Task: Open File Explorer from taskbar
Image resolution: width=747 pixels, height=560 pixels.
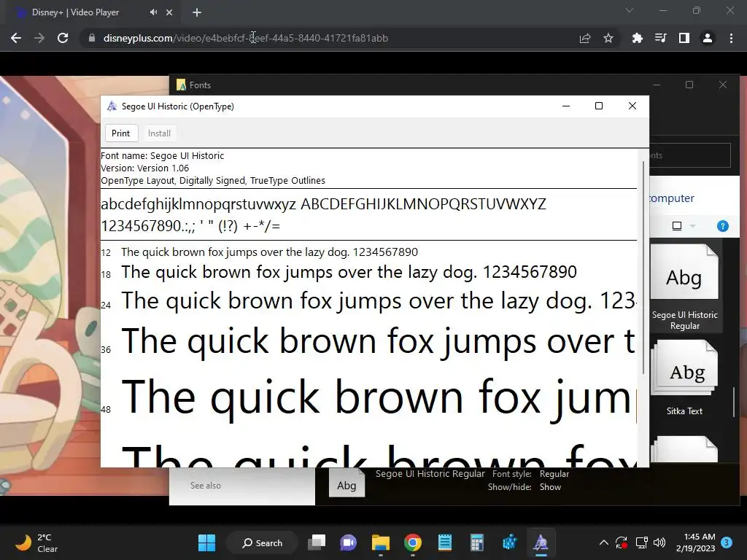Action: pyautogui.click(x=381, y=542)
